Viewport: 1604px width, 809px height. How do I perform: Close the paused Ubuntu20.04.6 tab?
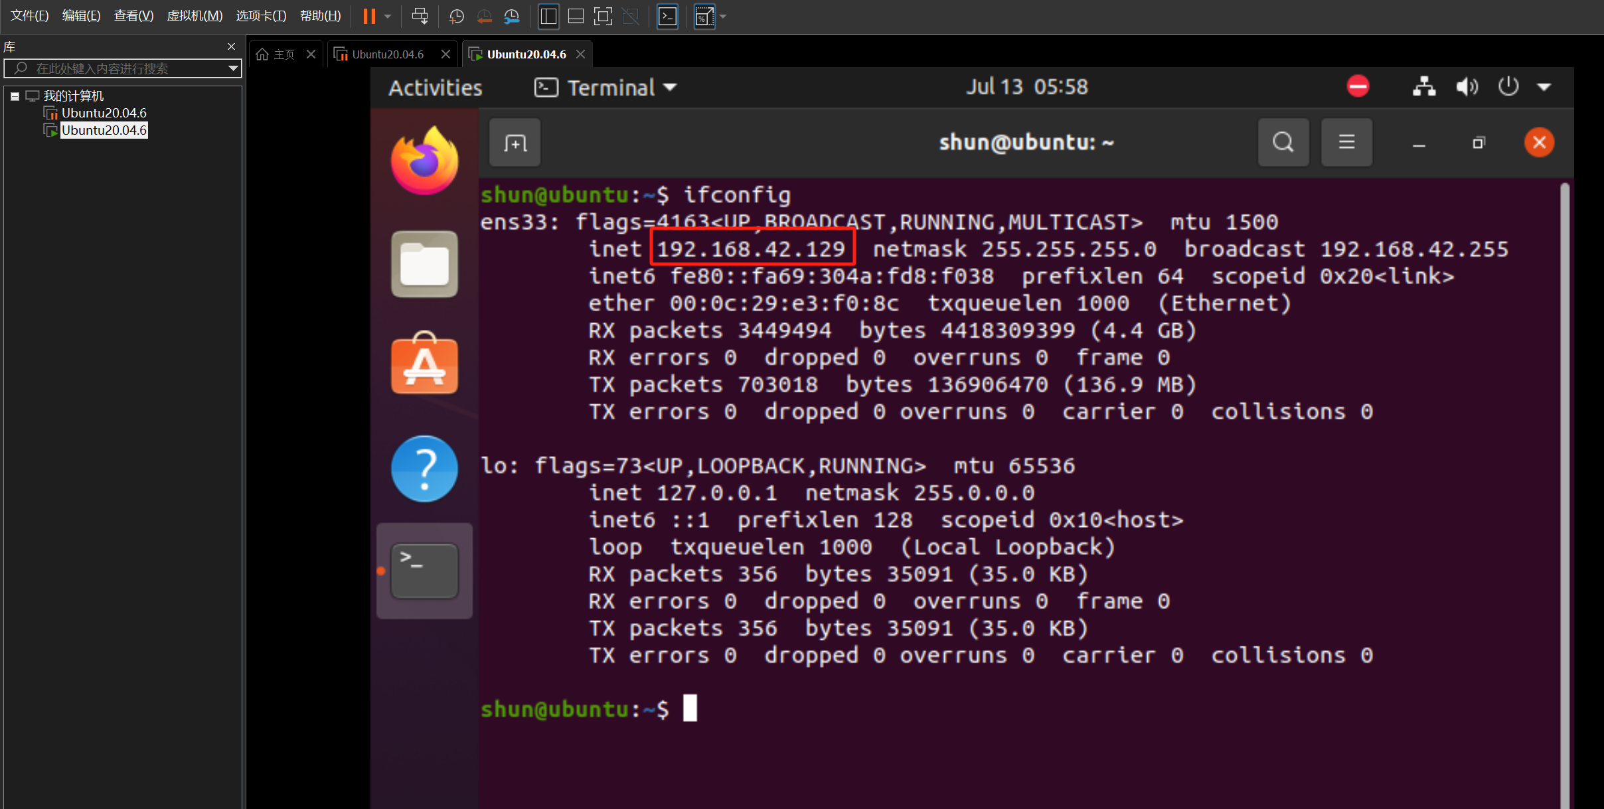coord(446,54)
